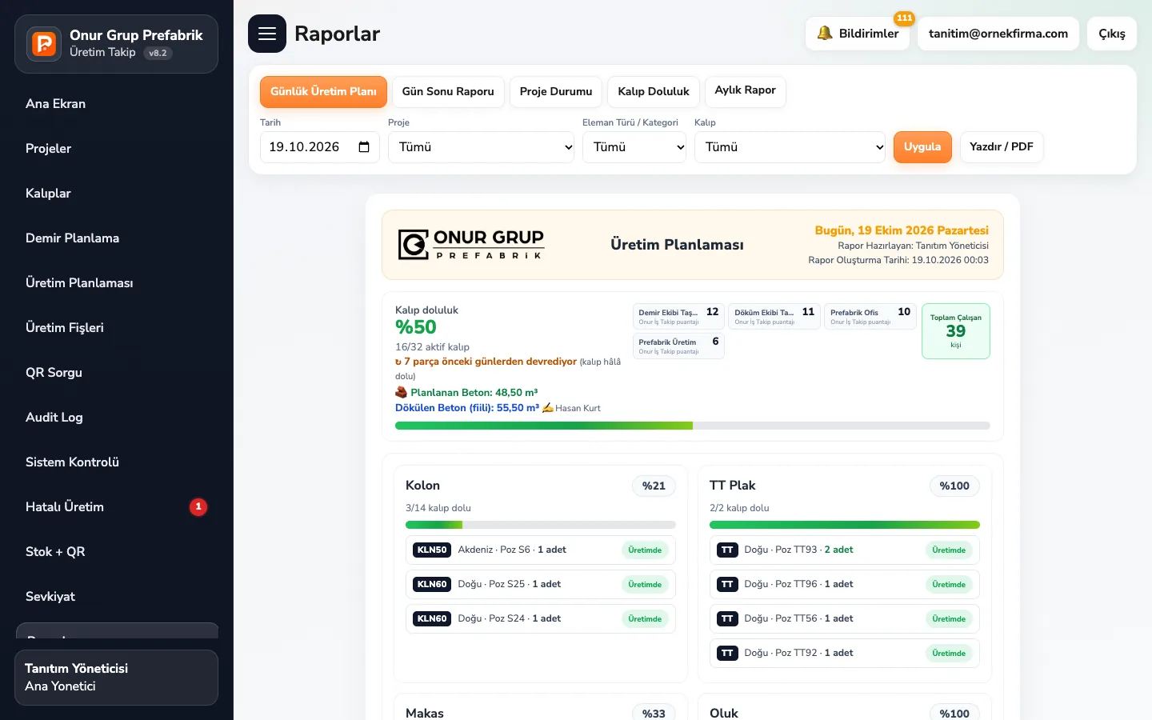Open Proje Durumu tab

click(556, 92)
